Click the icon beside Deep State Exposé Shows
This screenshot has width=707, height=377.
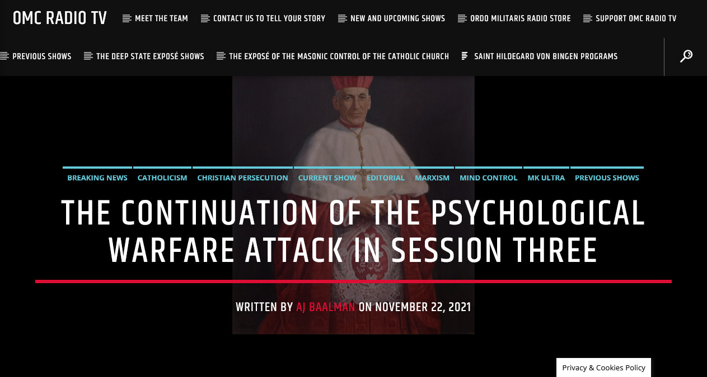[88, 56]
